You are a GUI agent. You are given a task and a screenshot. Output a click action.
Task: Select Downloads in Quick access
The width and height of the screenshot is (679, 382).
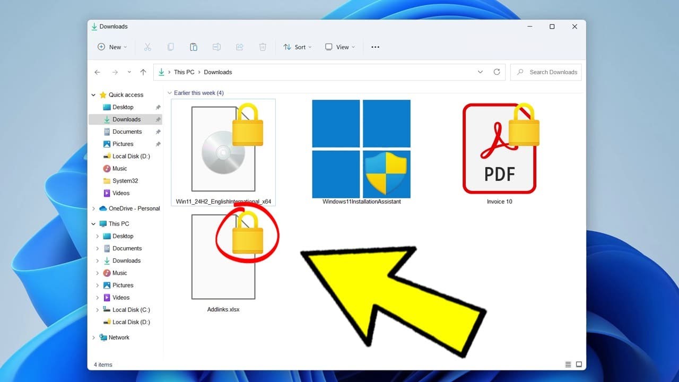pos(126,119)
